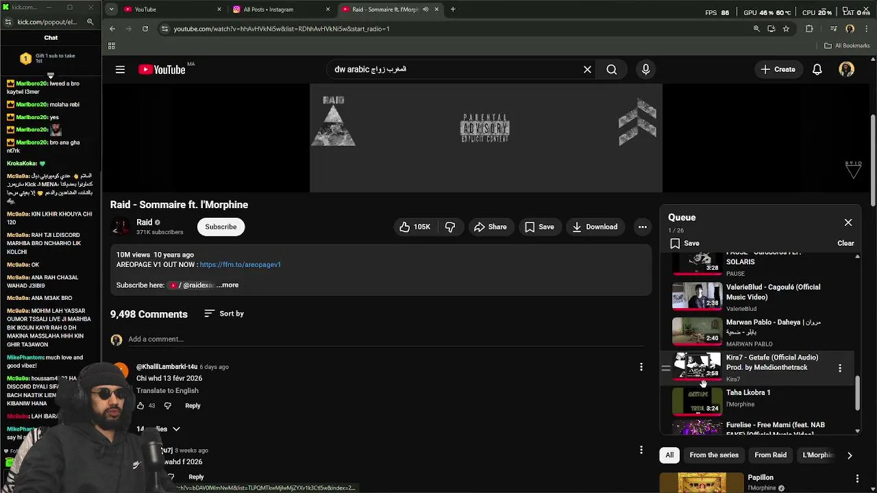Play Marwan Pablo - Daheya from queue
Screen dimensions: 877x493
click(x=757, y=333)
